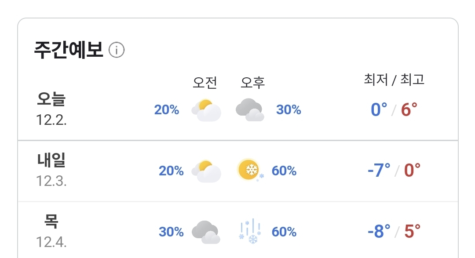
Task: Click the 오전 column header
Action: click(x=205, y=82)
